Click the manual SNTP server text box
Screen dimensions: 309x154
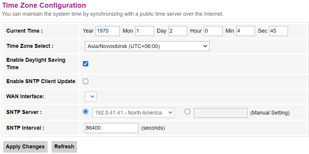tap(220, 113)
